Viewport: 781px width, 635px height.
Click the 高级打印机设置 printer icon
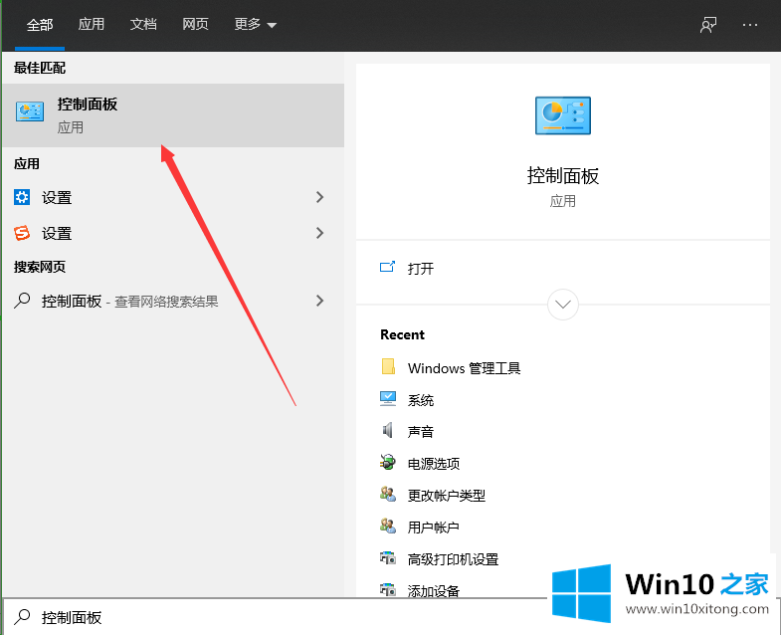[387, 557]
